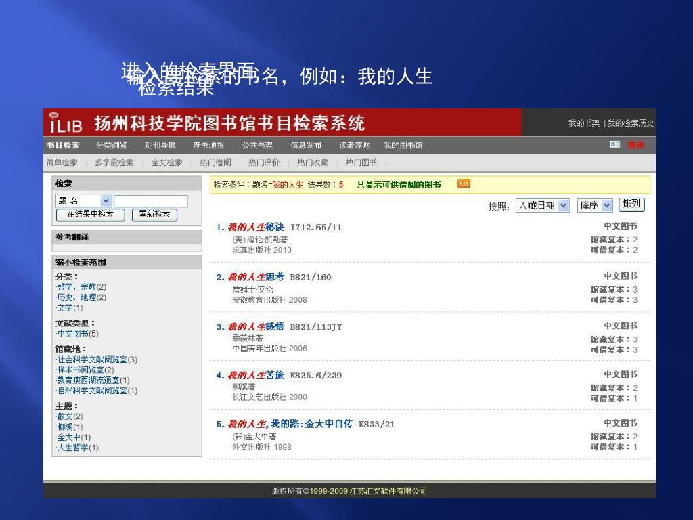The image size is (693, 520).
Task: Open book result 我的人生苦旅
Action: pos(256,375)
